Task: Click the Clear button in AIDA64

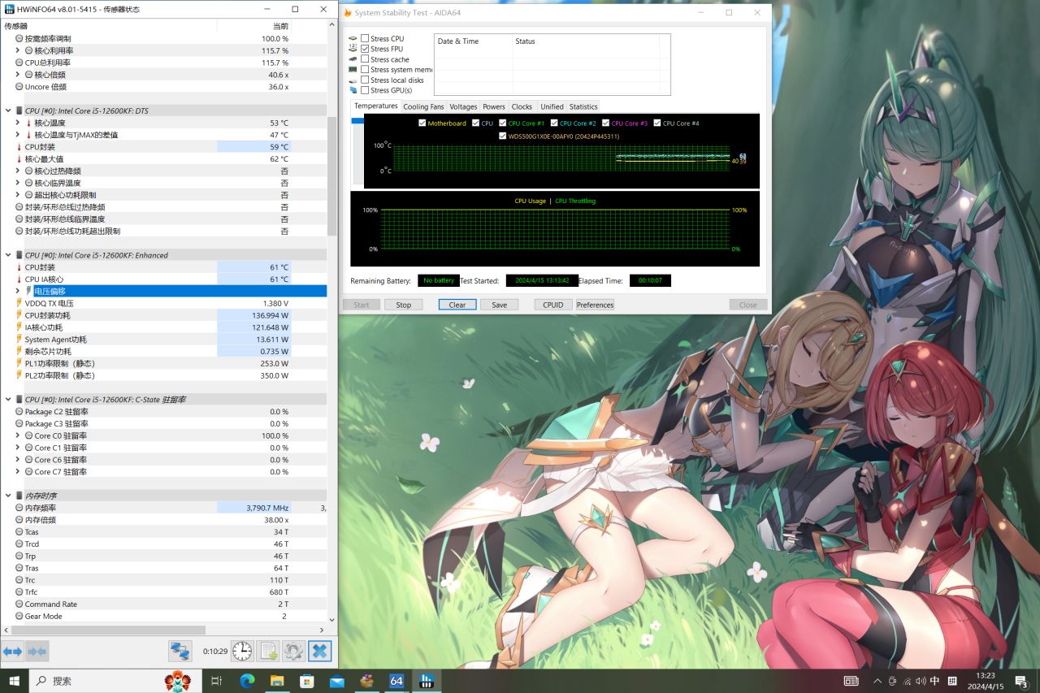Action: 457,305
